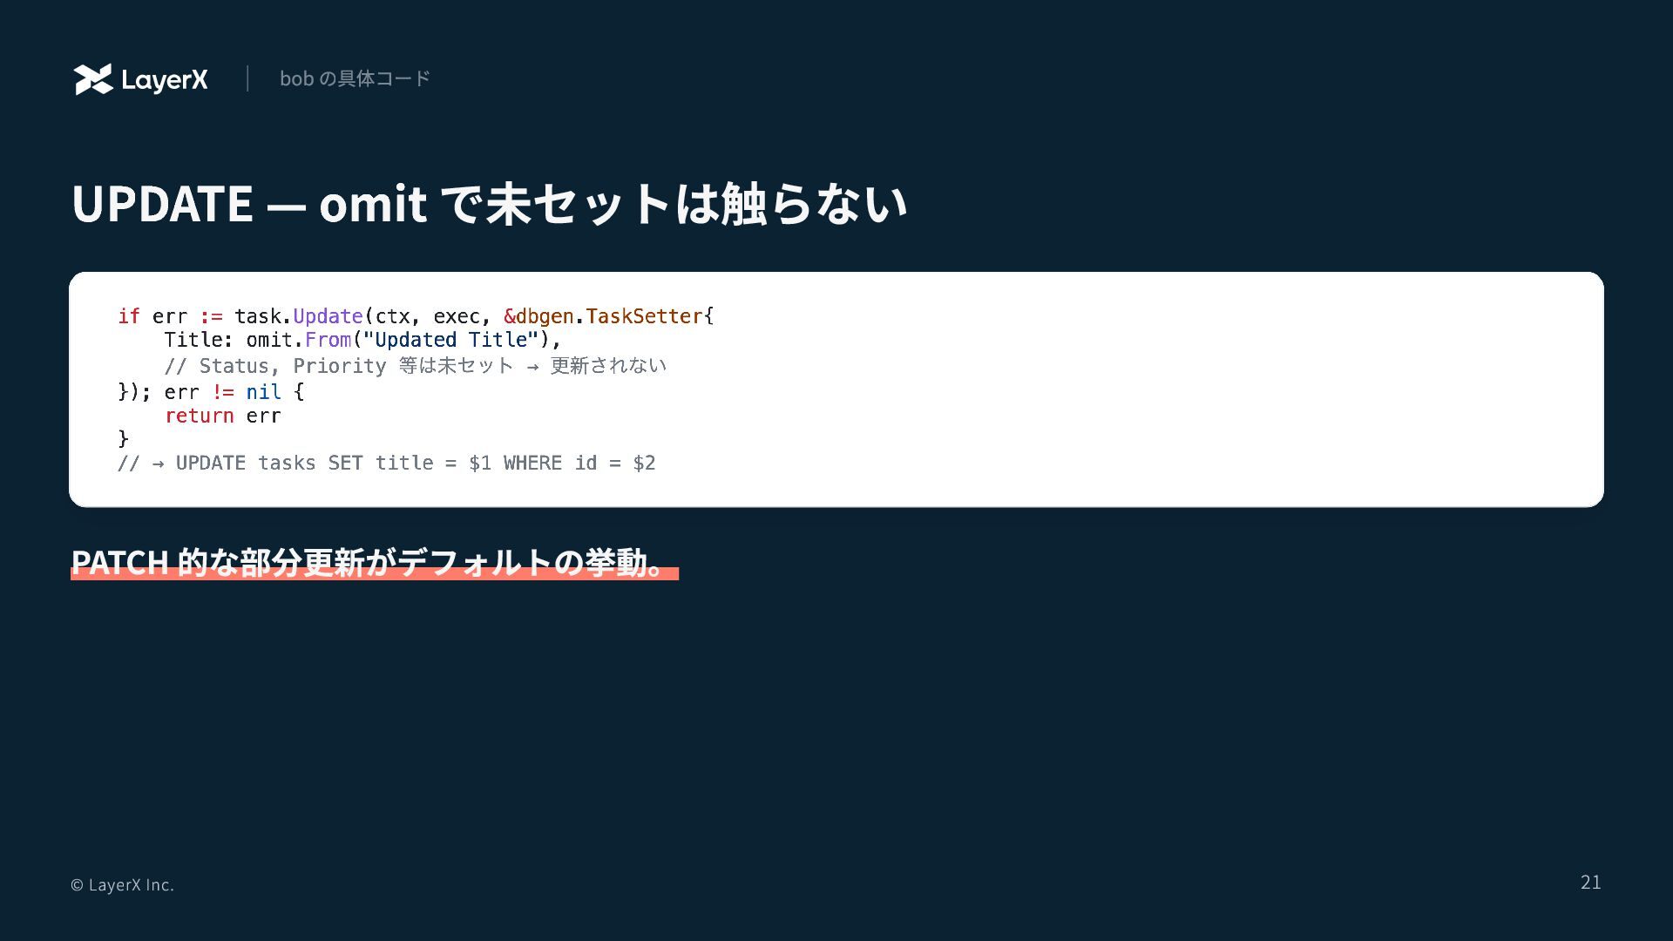Click the vertical divider beside the logo
The width and height of the screenshot is (1673, 941).
click(x=247, y=78)
